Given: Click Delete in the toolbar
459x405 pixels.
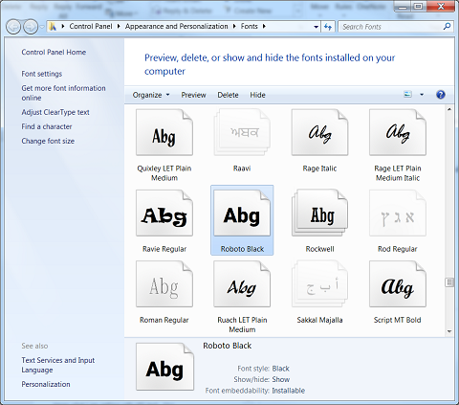Looking at the screenshot, I should [228, 95].
